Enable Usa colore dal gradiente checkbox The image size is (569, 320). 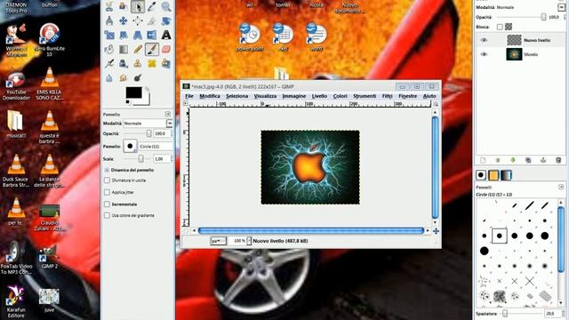(x=107, y=215)
